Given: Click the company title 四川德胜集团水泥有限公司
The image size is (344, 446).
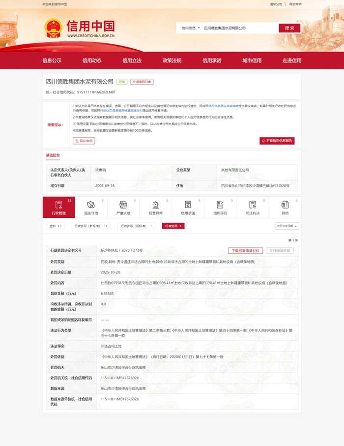Looking at the screenshot, I should (x=80, y=82).
